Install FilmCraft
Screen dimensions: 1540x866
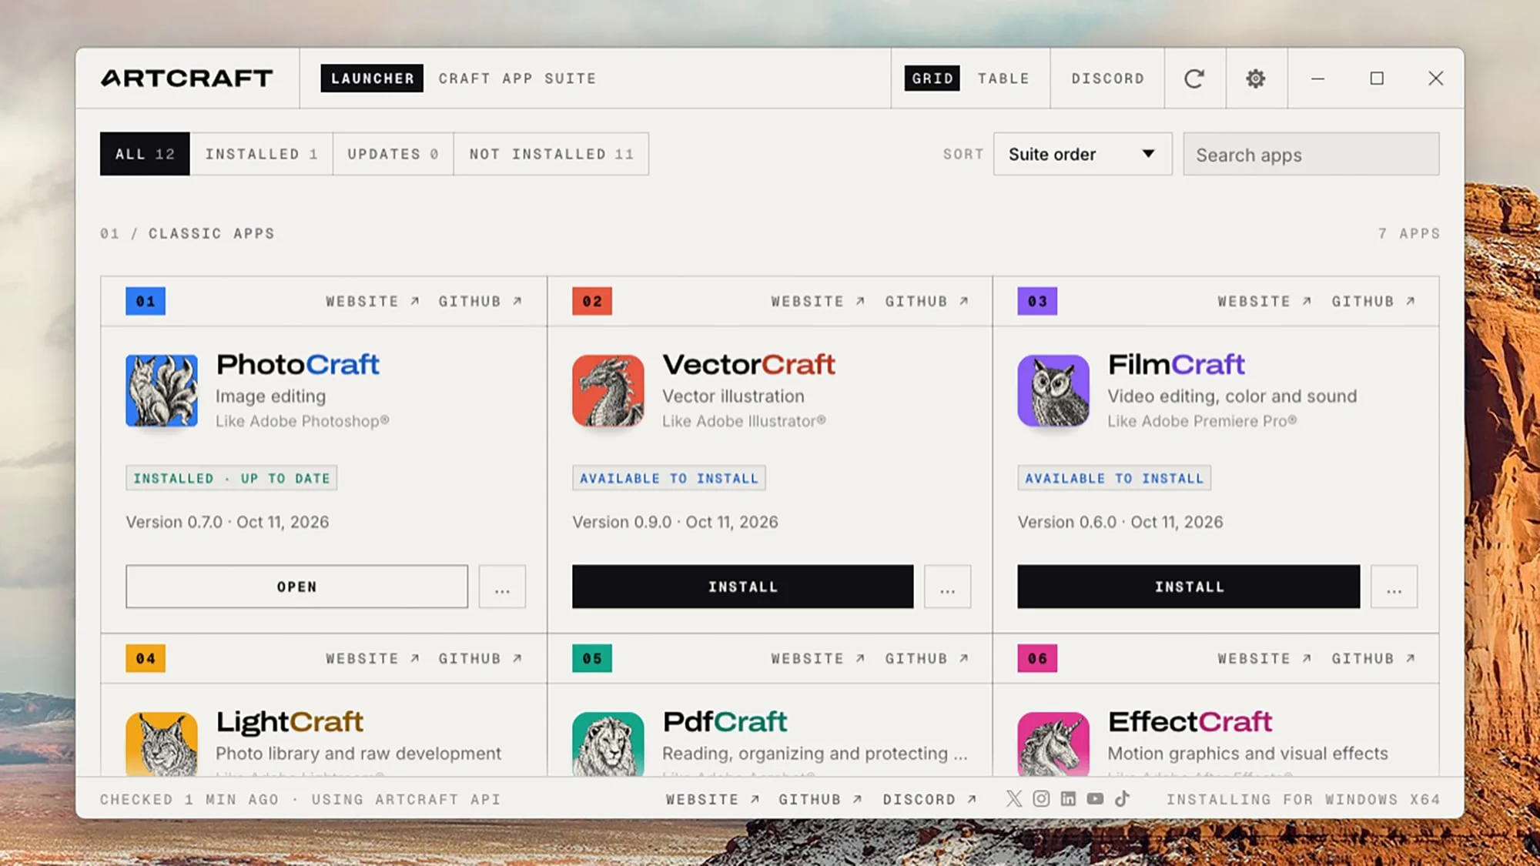coord(1189,587)
